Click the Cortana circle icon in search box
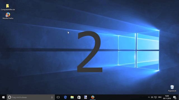The image size is (179, 100). [x=10, y=97]
